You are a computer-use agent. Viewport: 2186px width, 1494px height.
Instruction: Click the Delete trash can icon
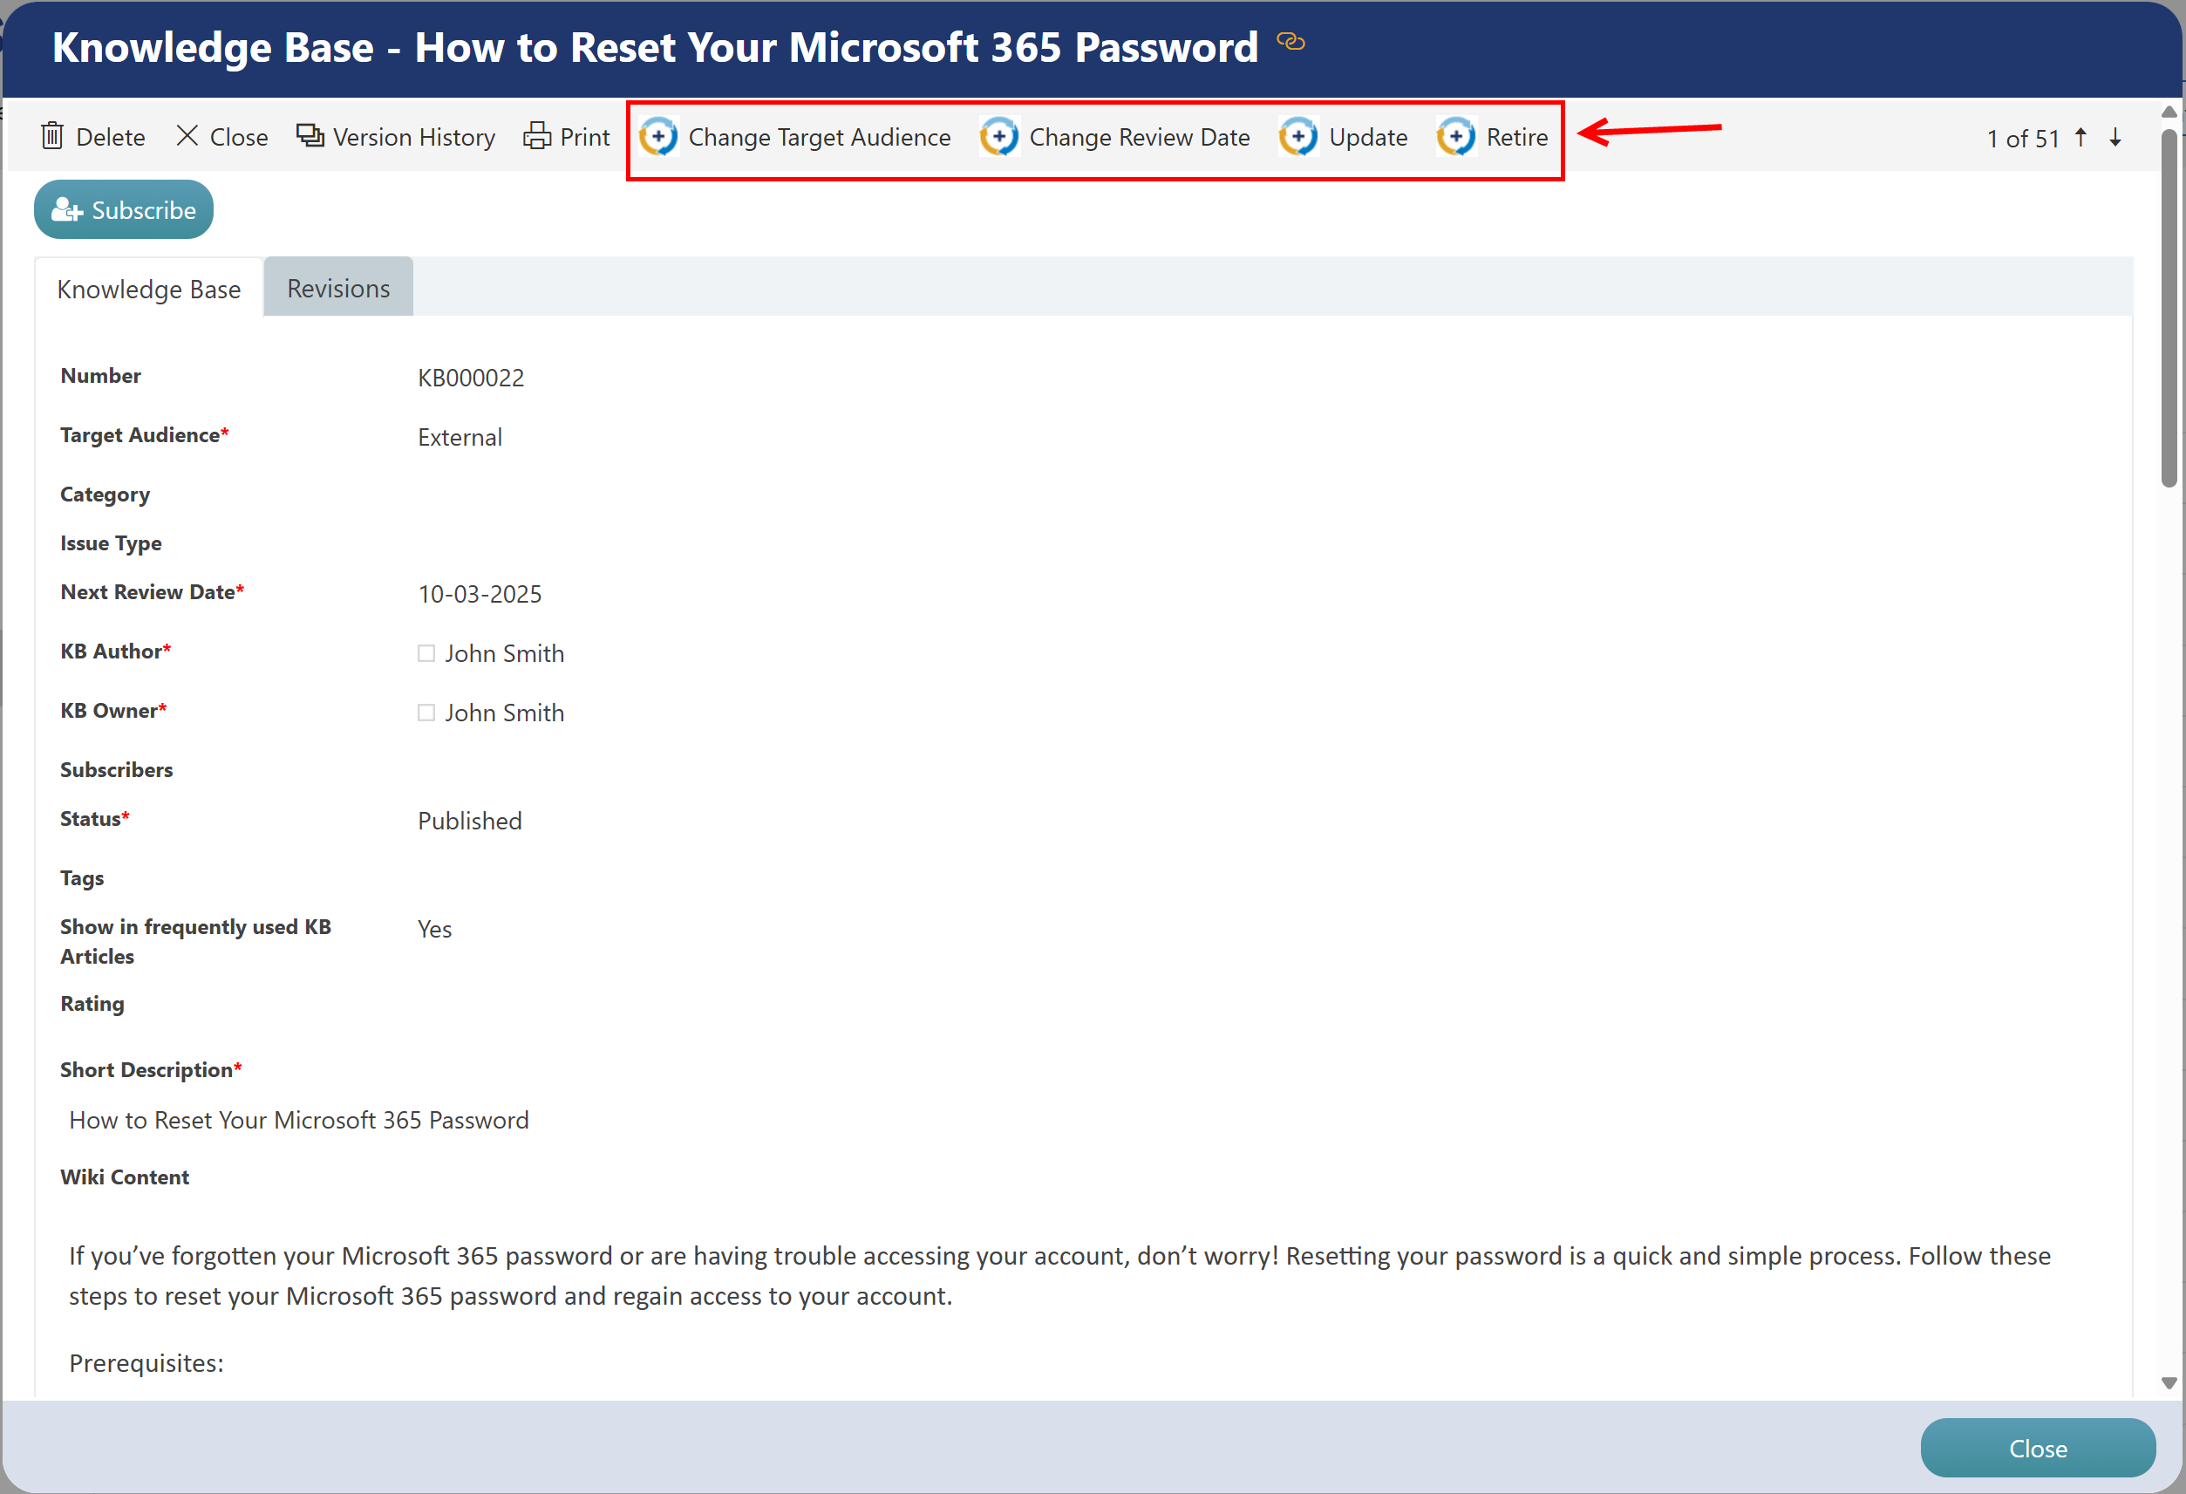(x=52, y=137)
